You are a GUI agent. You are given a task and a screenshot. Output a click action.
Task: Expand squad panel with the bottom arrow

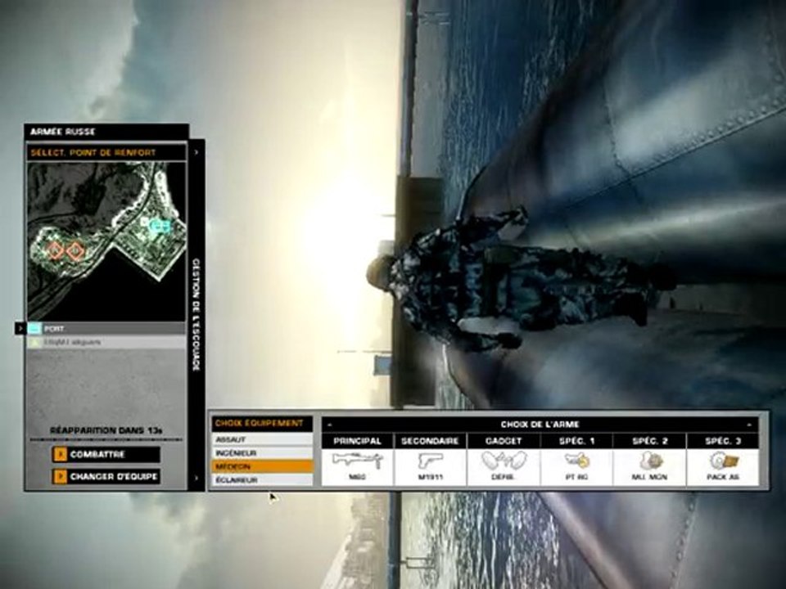196,478
